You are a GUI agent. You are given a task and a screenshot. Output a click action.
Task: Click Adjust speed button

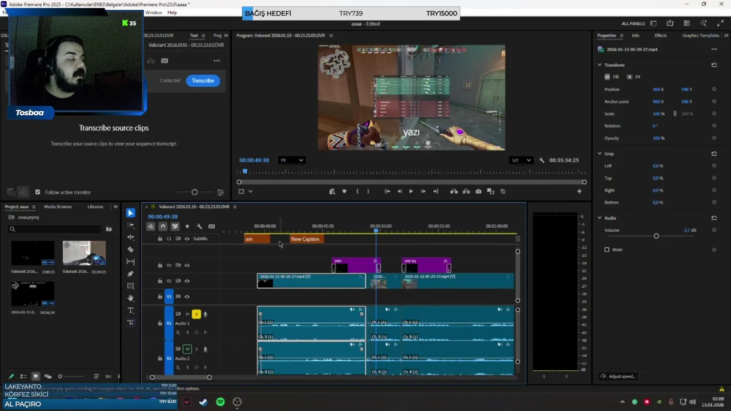coord(618,376)
